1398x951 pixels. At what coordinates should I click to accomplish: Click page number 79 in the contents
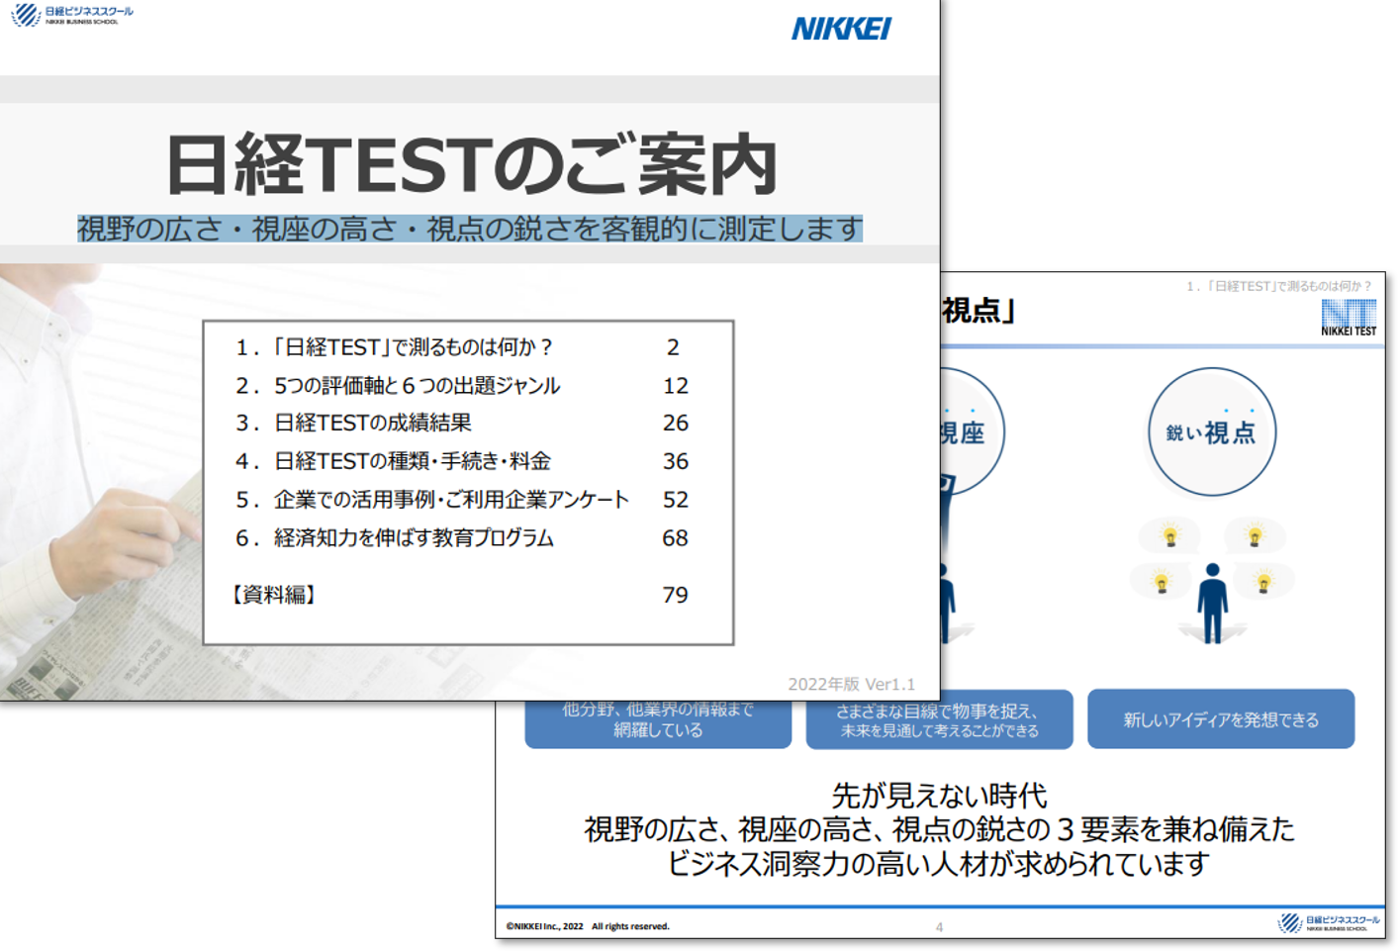[x=676, y=595]
